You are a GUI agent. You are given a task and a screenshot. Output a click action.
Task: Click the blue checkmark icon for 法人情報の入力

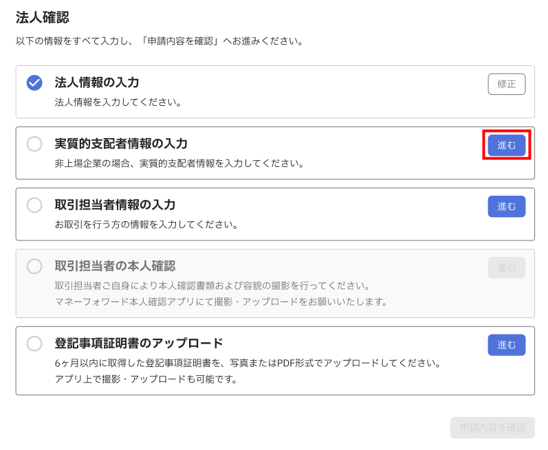point(34,82)
